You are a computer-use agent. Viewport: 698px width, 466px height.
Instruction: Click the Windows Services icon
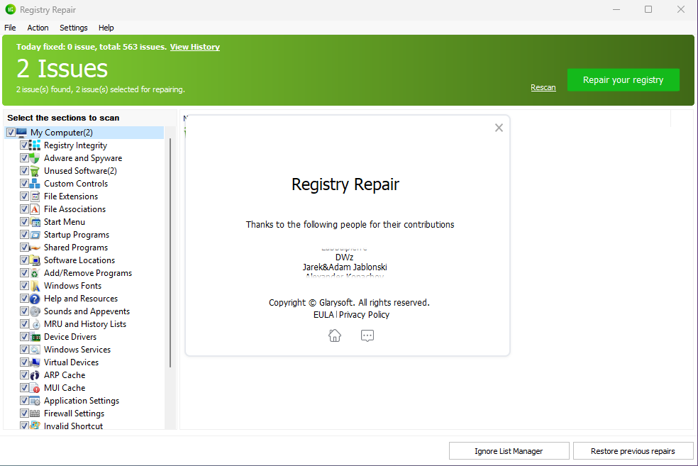tap(35, 350)
